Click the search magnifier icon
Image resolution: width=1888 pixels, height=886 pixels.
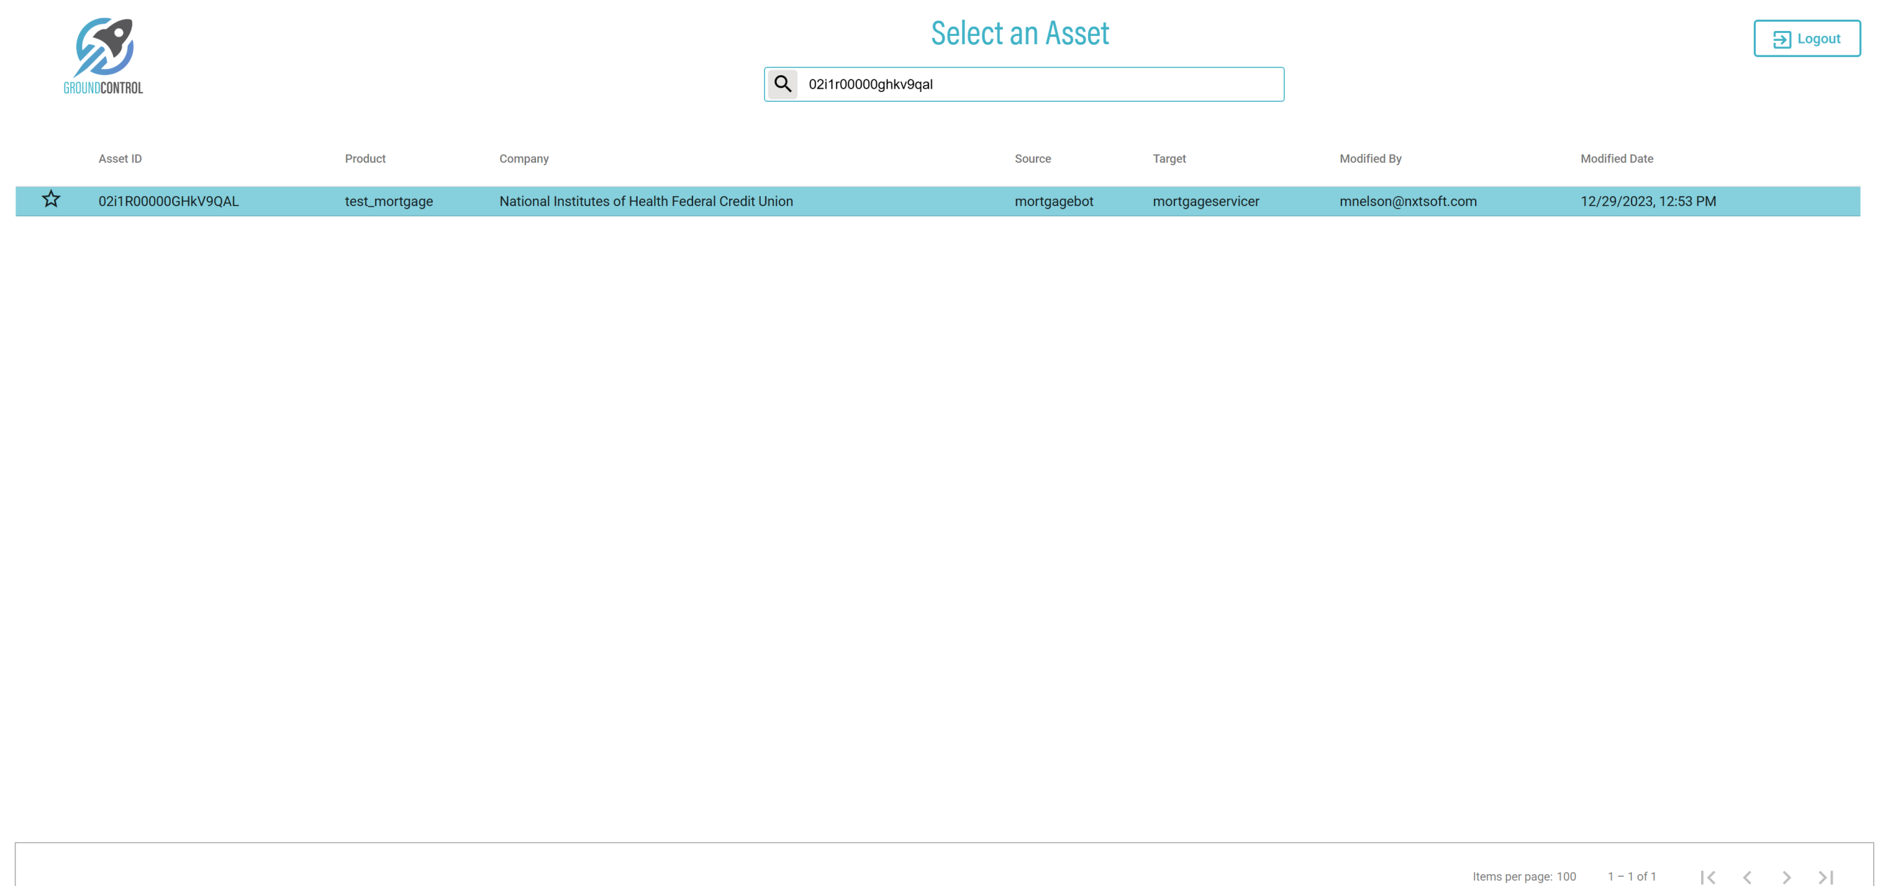tap(782, 84)
